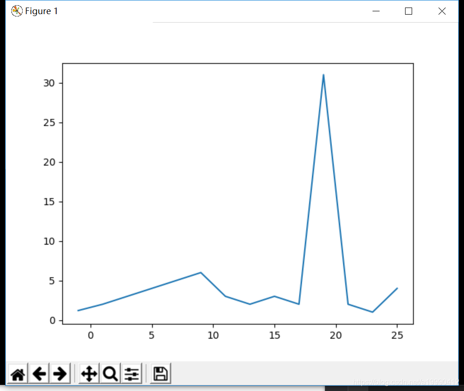Click the x-axis label 0
464x391 pixels.
(x=91, y=335)
